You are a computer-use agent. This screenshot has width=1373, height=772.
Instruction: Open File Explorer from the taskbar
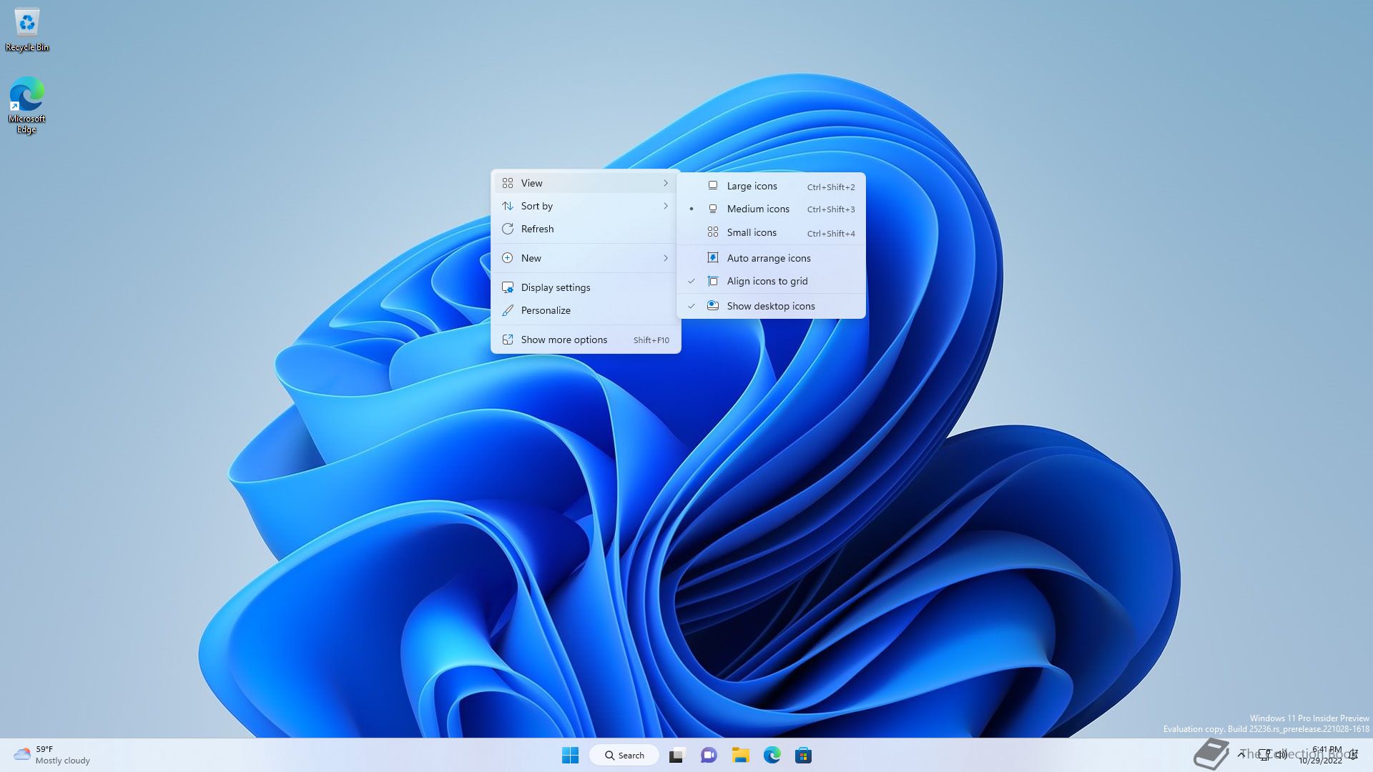[740, 755]
